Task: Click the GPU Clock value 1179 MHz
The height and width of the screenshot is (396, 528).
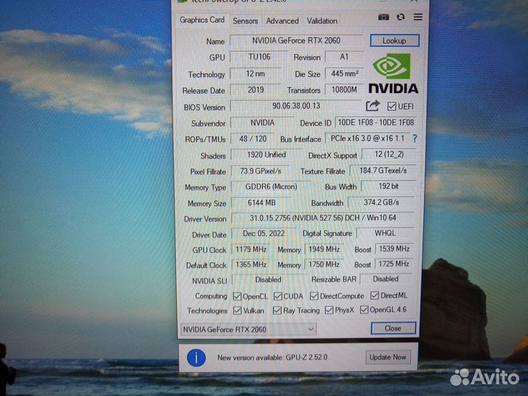Action: 251,249
